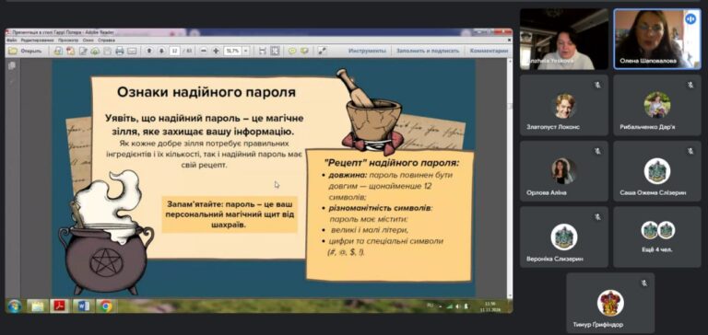Open the Редактирование menu
The width and height of the screenshot is (708, 335).
(36, 40)
